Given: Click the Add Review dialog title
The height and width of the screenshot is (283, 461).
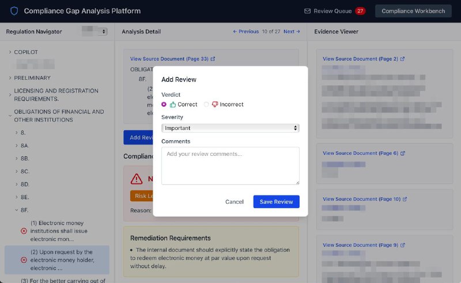Looking at the screenshot, I should [x=179, y=79].
